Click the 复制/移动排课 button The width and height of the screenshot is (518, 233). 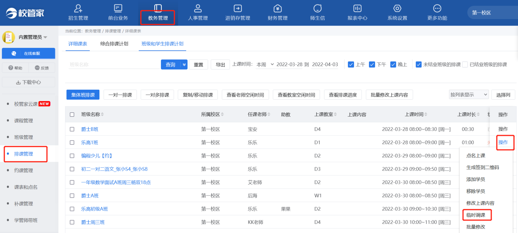coord(198,95)
